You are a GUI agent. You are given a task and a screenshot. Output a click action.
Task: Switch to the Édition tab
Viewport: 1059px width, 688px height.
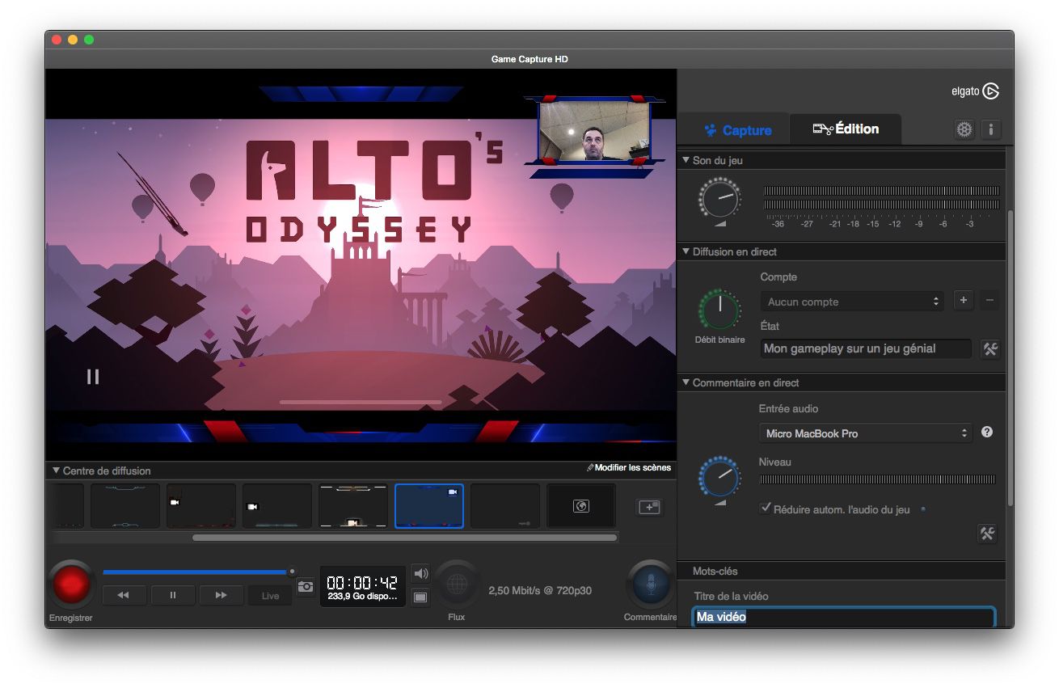pyautogui.click(x=846, y=129)
